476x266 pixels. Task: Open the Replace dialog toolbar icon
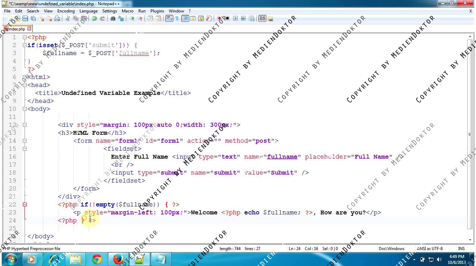121,18
